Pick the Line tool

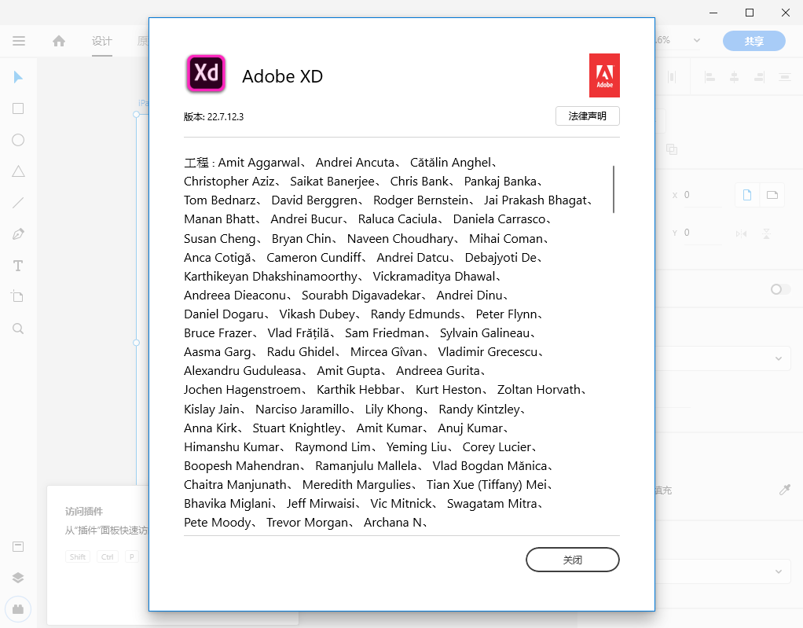18,203
